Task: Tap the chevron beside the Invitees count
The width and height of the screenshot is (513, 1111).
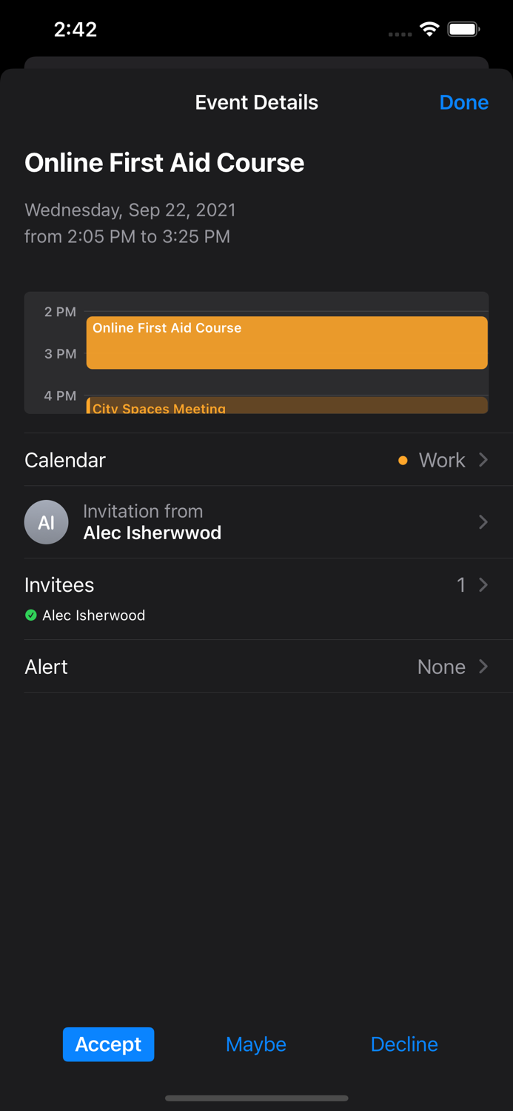Action: pyautogui.click(x=483, y=584)
